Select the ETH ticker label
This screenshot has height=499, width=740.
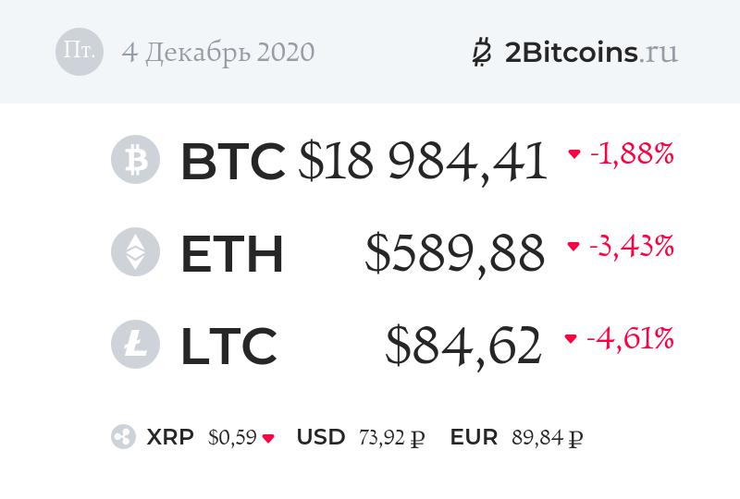231,253
